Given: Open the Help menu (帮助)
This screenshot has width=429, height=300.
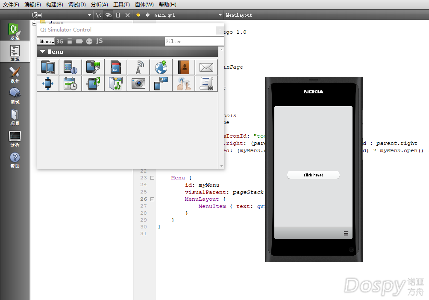Looking at the screenshot, I should coord(167,5).
